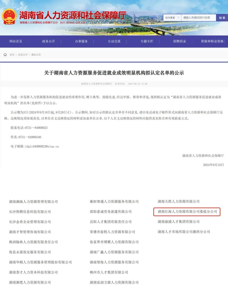Click the national emblem logo in header
Screen dimensions: 228x295
point(9,16)
